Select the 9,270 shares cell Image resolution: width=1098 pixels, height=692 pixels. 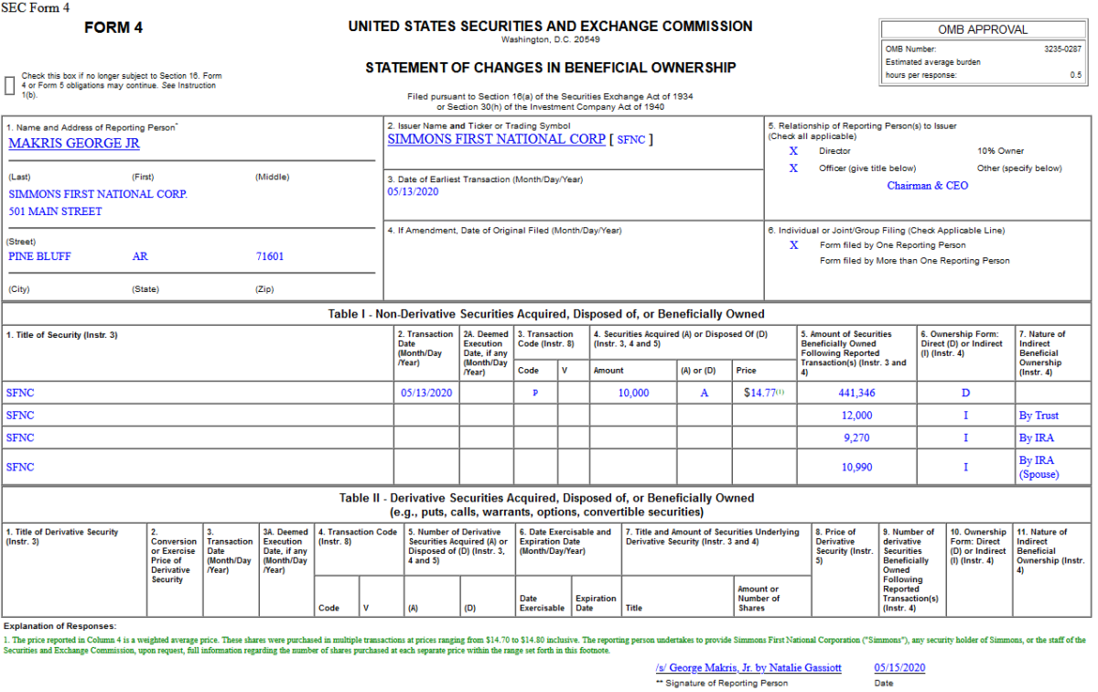pos(857,438)
